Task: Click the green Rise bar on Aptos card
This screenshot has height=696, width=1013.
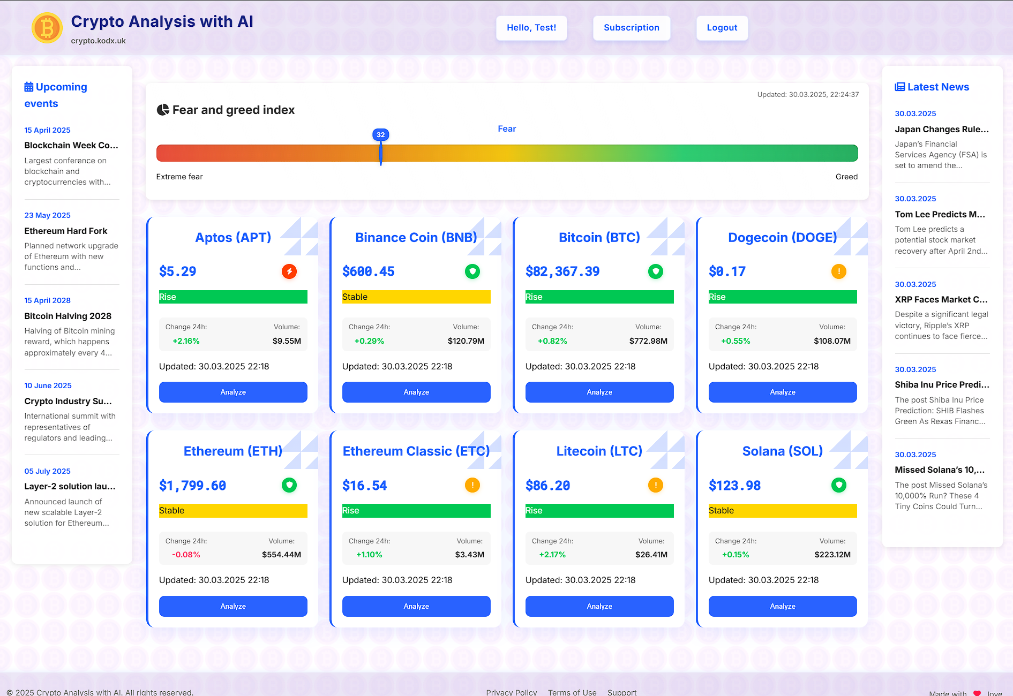Action: pos(233,297)
